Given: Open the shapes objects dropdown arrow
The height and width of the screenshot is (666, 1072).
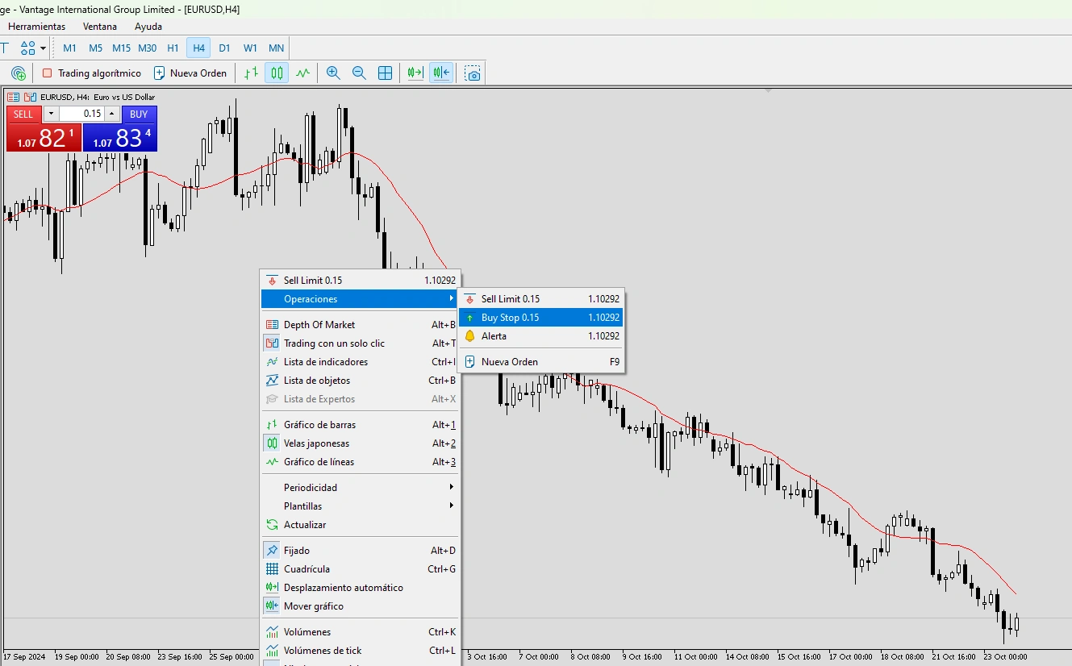Looking at the screenshot, I should point(43,48).
